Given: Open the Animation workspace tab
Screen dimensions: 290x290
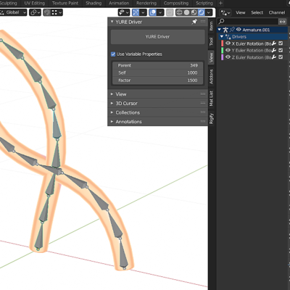Looking at the screenshot, I should pos(119,3).
